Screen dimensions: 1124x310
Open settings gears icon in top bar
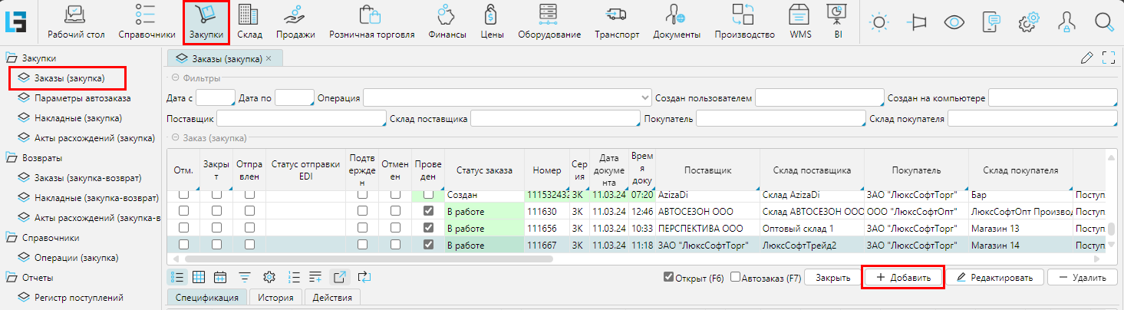[1028, 22]
